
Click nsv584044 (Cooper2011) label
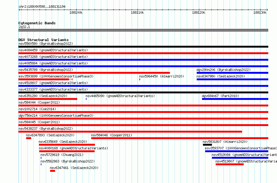(x=39, y=102)
